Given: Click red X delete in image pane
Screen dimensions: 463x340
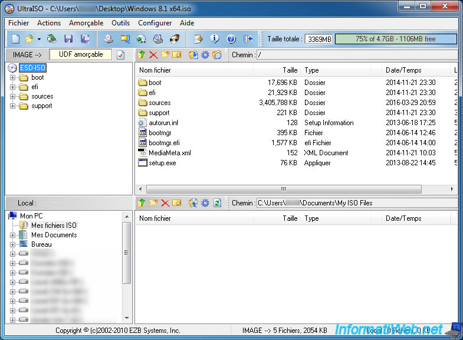Looking at the screenshot, I should pos(153,55).
